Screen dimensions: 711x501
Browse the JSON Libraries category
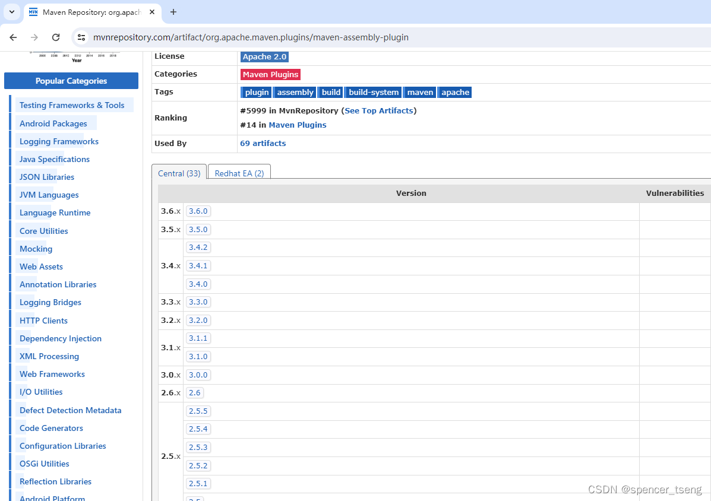click(x=46, y=177)
